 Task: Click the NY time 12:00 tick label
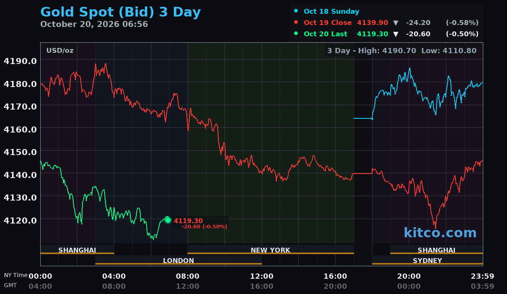[262, 276]
